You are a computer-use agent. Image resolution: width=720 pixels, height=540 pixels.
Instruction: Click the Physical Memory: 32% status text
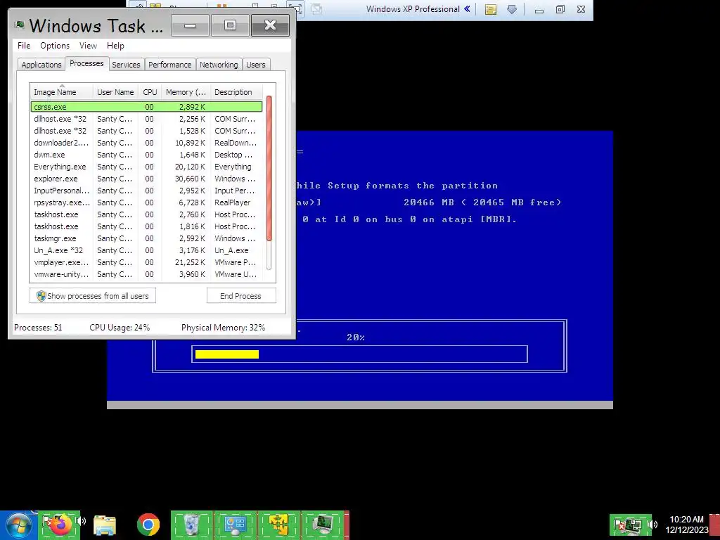coord(223,328)
